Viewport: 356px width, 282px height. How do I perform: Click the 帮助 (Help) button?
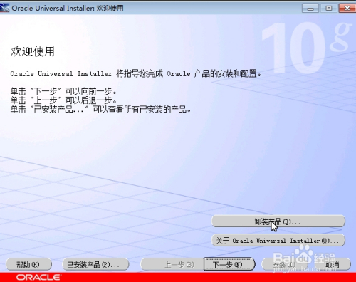click(x=28, y=264)
